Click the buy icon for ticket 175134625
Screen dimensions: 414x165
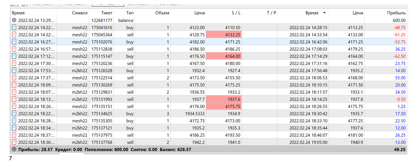pyautogui.click(x=14, y=113)
